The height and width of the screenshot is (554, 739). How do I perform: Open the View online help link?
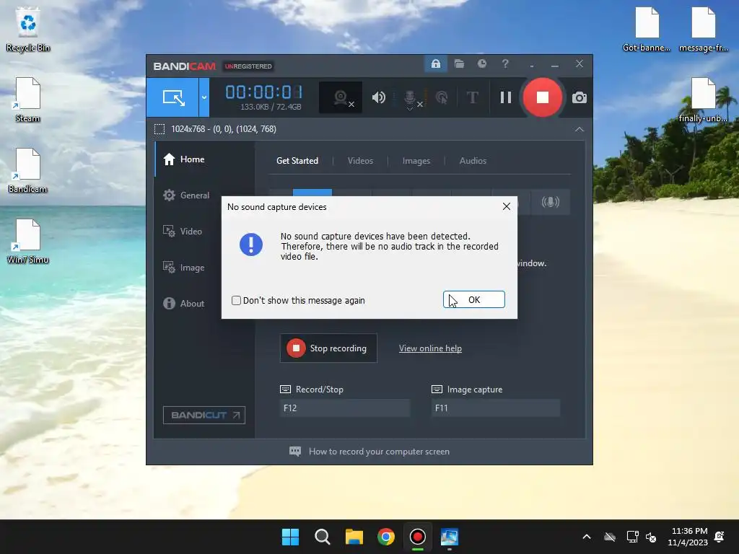click(x=430, y=348)
